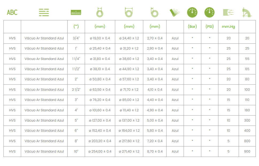Click the wall thickness icon
This screenshot has width=259, height=166.
pos(154,12)
